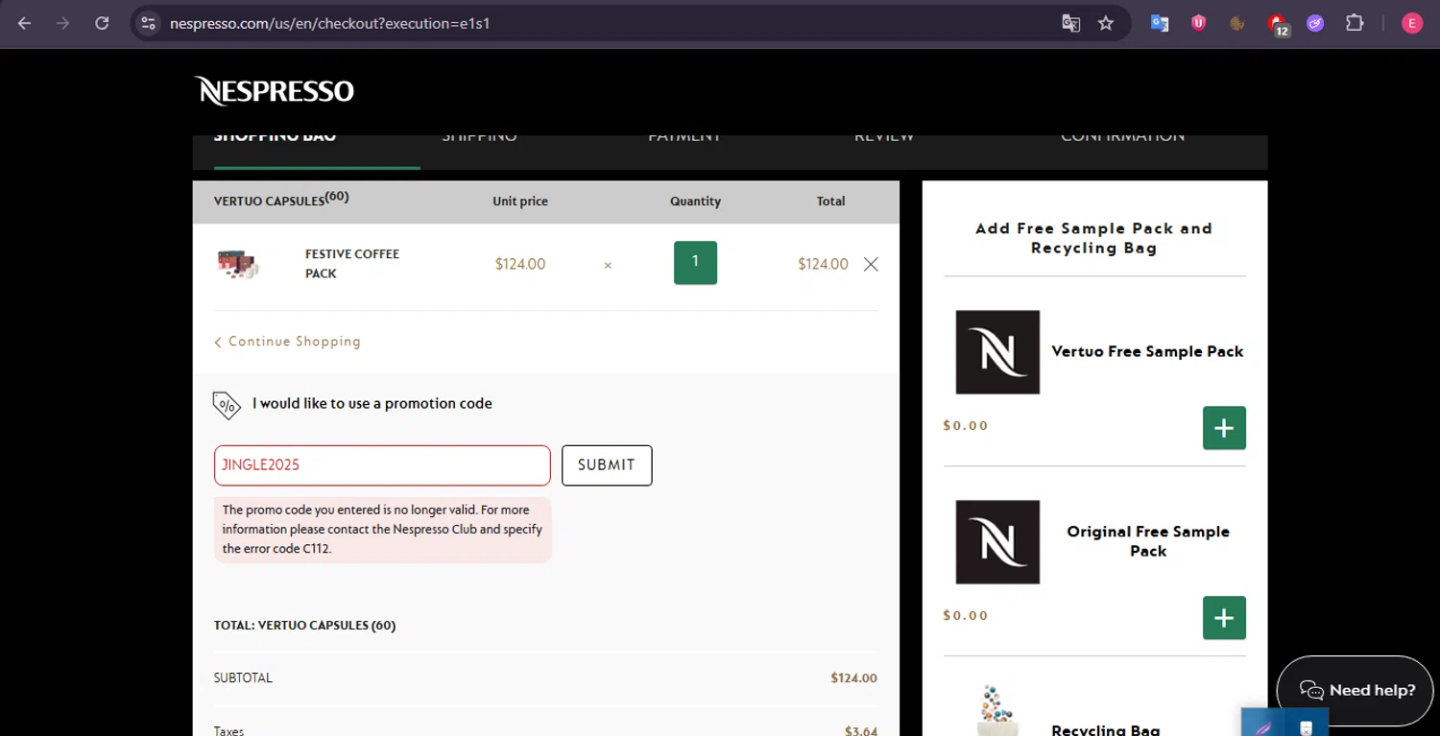Reload the Nespresso checkout page
Viewport: 1440px width, 736px height.
[102, 23]
